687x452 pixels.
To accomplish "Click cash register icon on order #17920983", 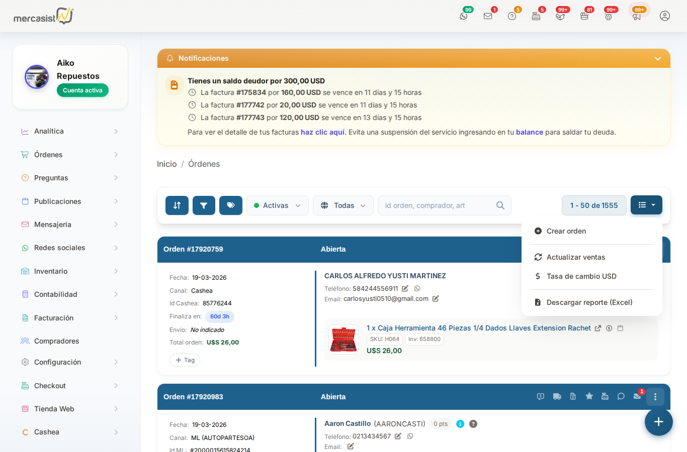I will [x=605, y=396].
